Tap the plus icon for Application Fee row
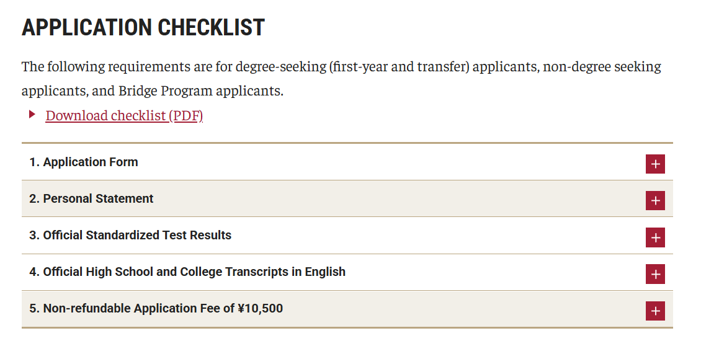The image size is (719, 359). (655, 311)
